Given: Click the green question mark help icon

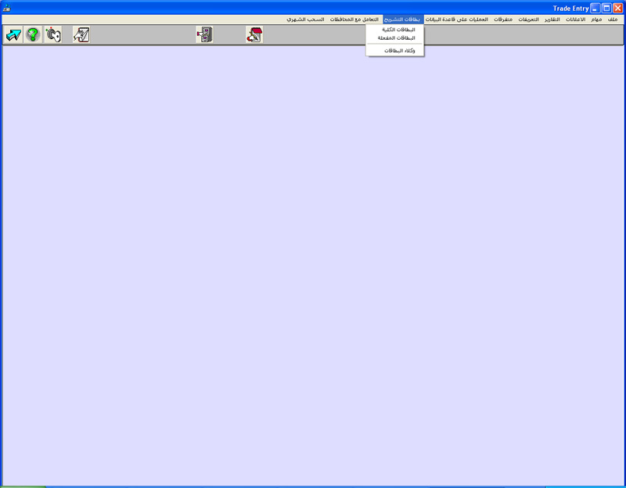Looking at the screenshot, I should [33, 34].
